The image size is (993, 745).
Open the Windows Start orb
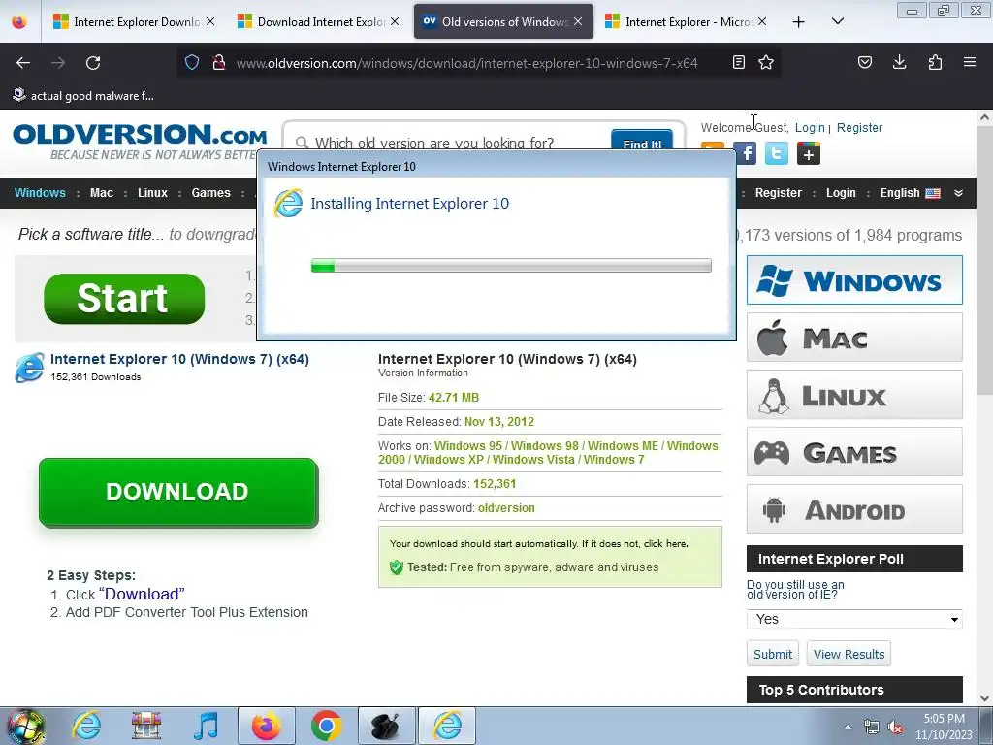(25, 726)
